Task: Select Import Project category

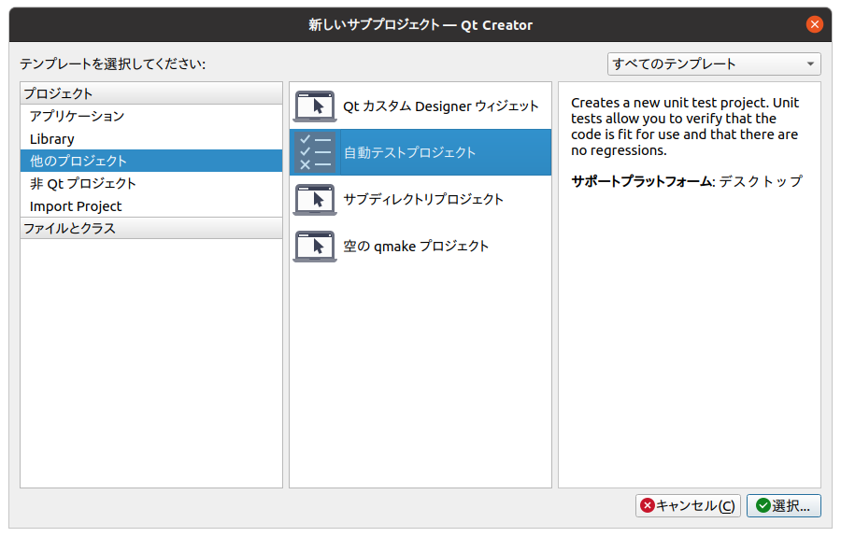Action: [x=151, y=205]
